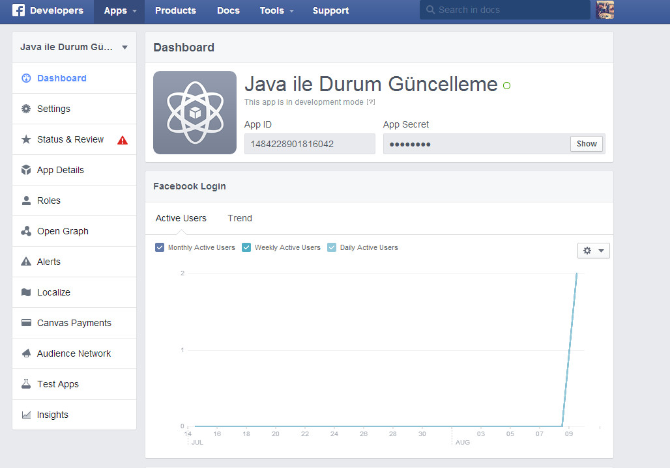Click Show to reveal App Secret

[x=587, y=144]
